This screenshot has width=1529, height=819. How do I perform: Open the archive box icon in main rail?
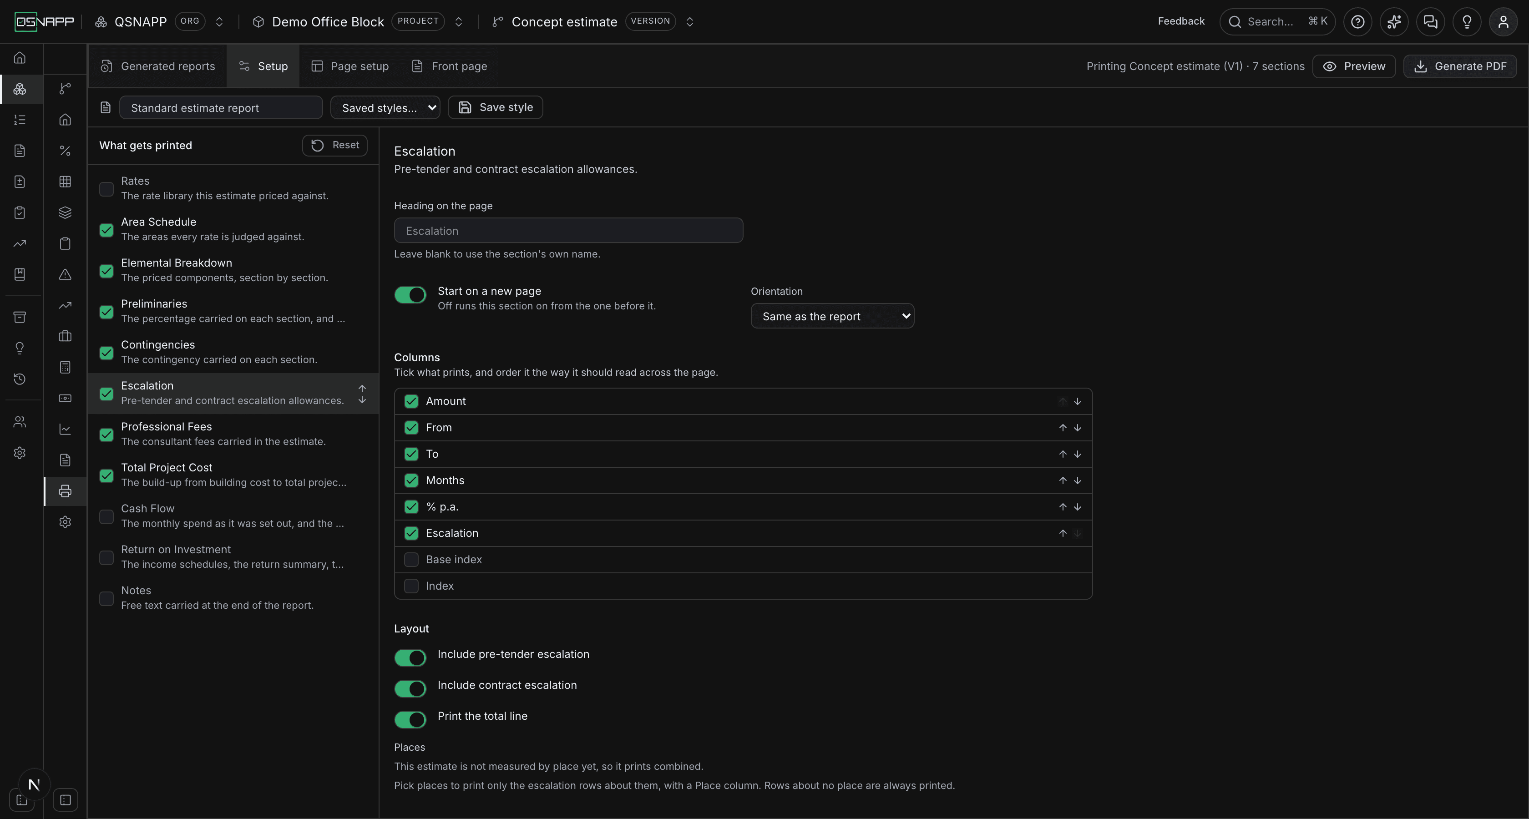(x=20, y=317)
